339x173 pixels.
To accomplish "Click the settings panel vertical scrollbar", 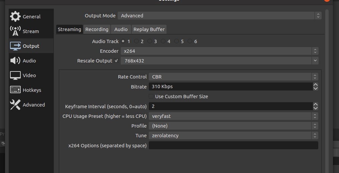I will pos(327,91).
